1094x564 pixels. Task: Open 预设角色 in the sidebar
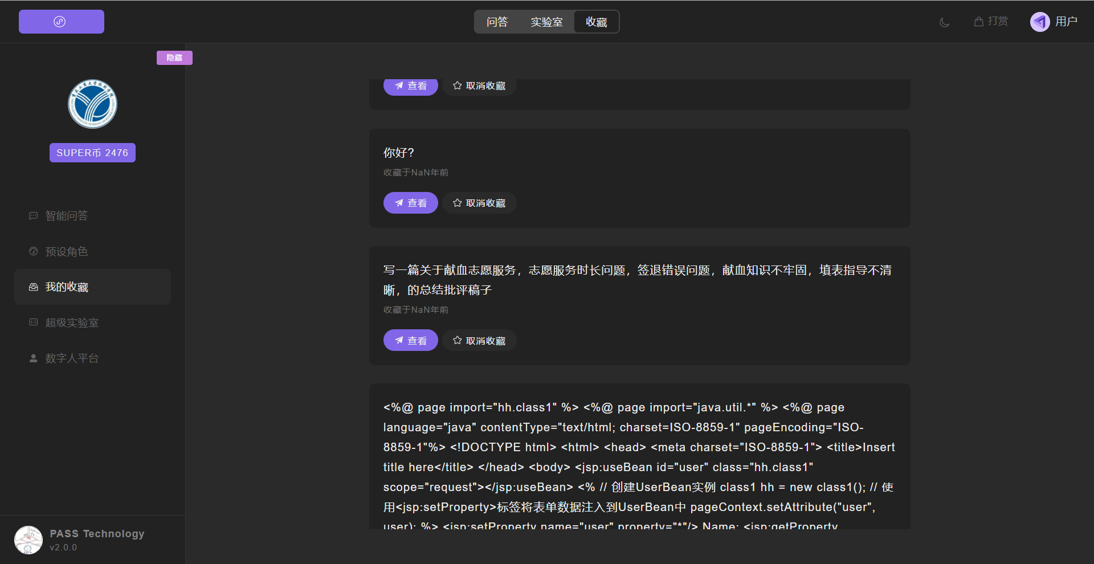point(67,252)
